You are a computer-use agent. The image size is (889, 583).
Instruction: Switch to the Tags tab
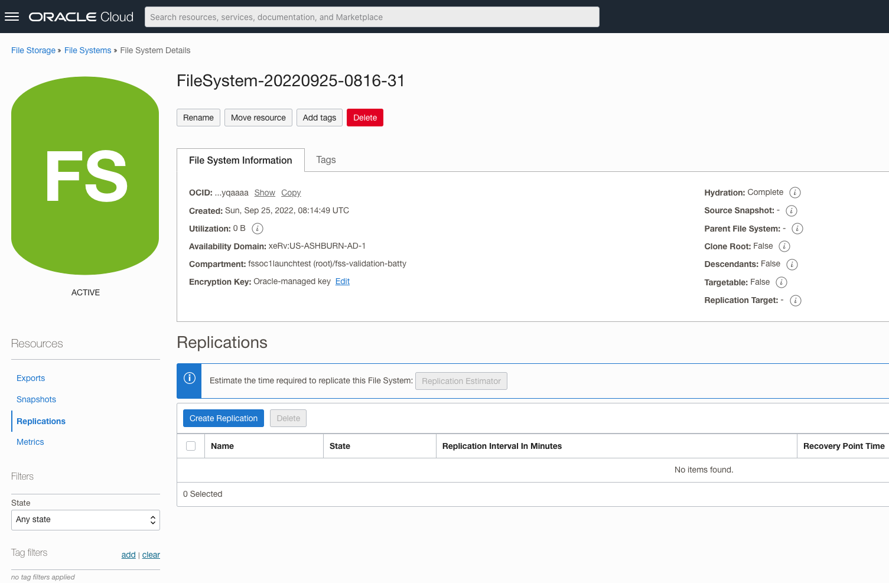[x=325, y=159]
